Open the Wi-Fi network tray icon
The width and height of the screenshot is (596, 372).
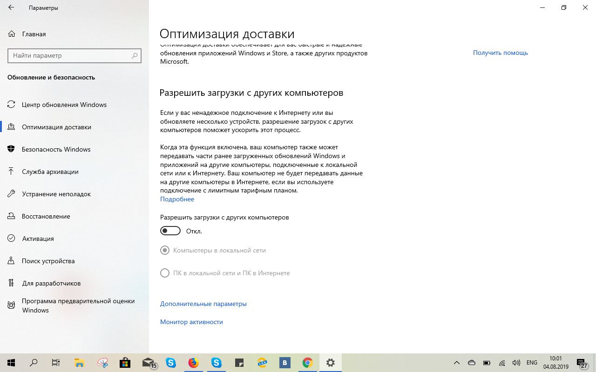point(502,363)
